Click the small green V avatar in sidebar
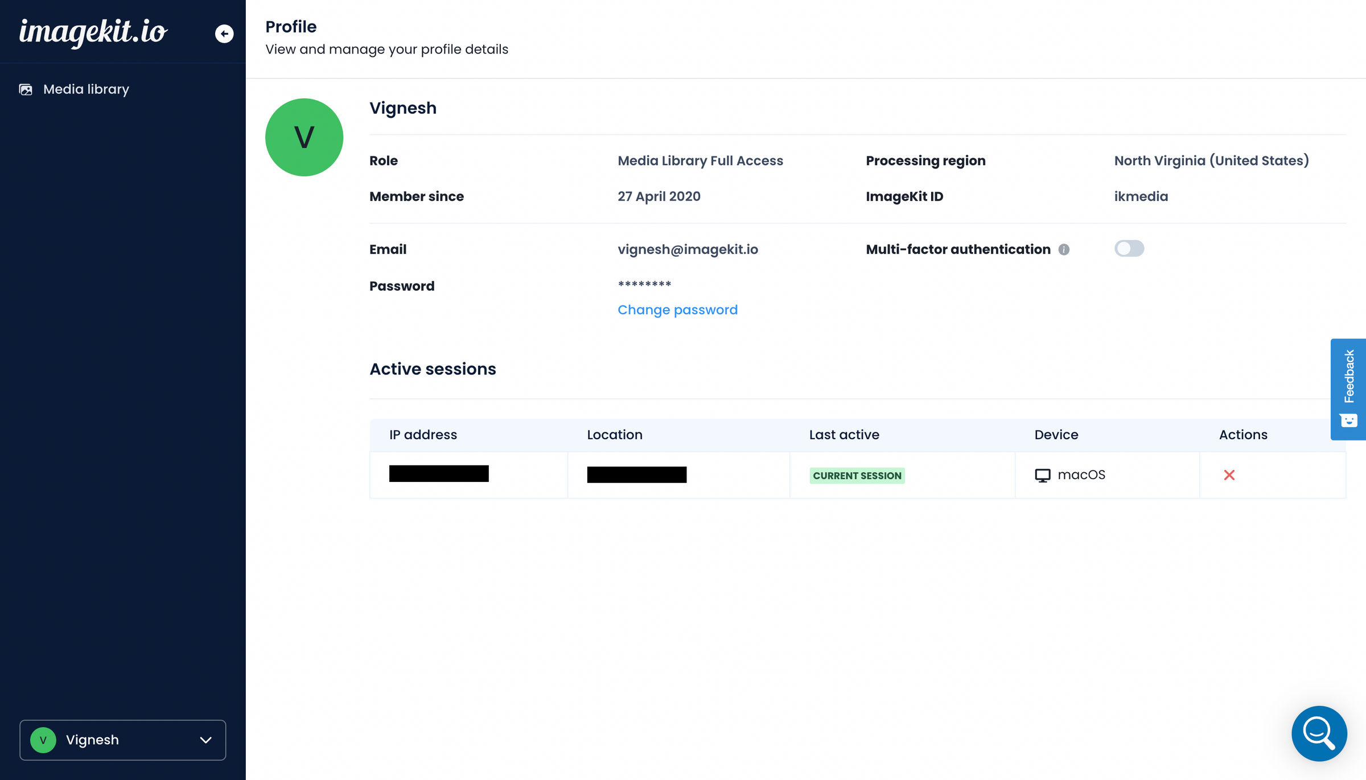The height and width of the screenshot is (780, 1366). [43, 740]
